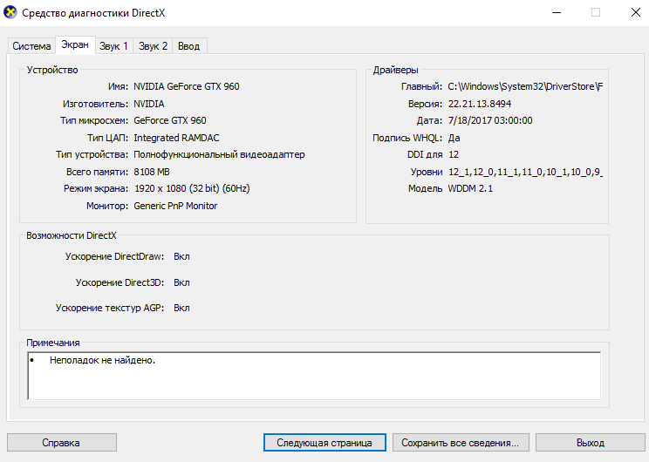This screenshot has height=462, width=649.
Task: Select the Экран tab
Action: pyautogui.click(x=75, y=44)
